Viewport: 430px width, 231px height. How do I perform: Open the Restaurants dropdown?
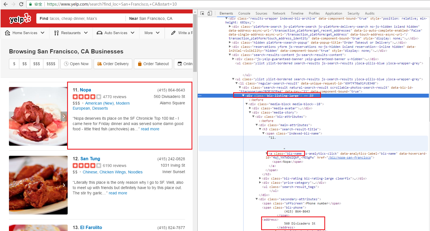[x=71, y=33]
